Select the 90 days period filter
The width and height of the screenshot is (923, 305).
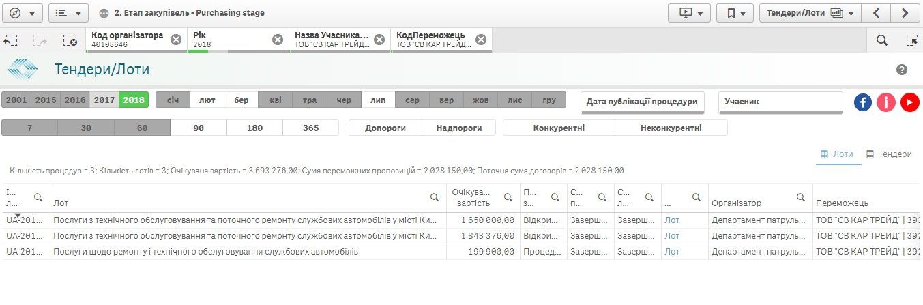198,128
